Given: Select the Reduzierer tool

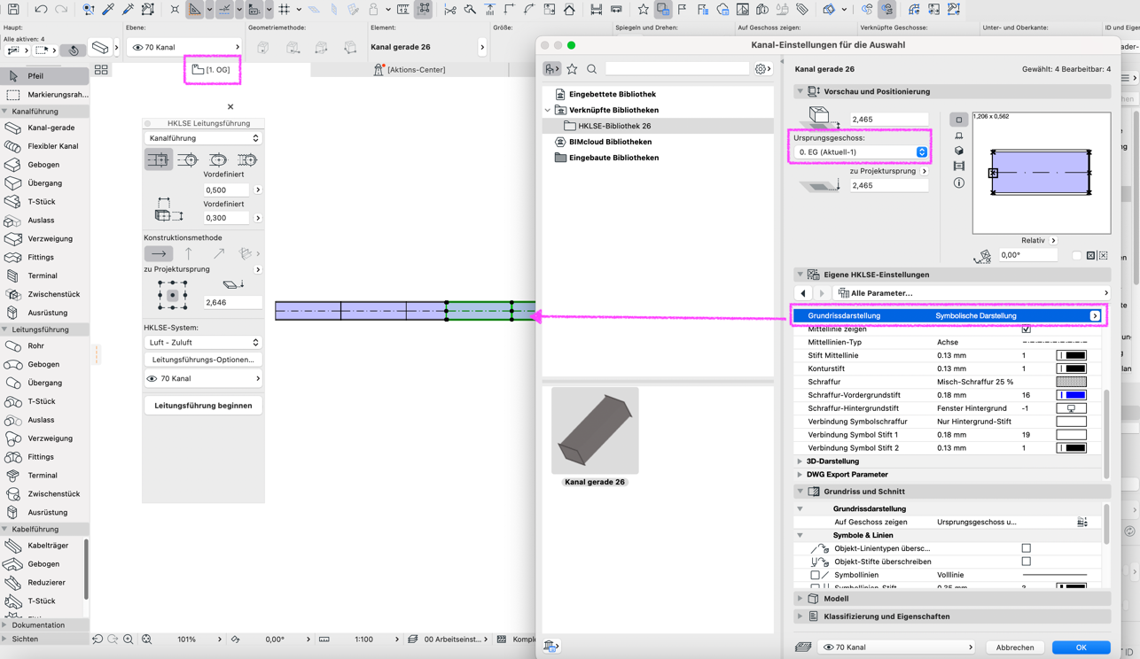Looking at the screenshot, I should (44, 582).
